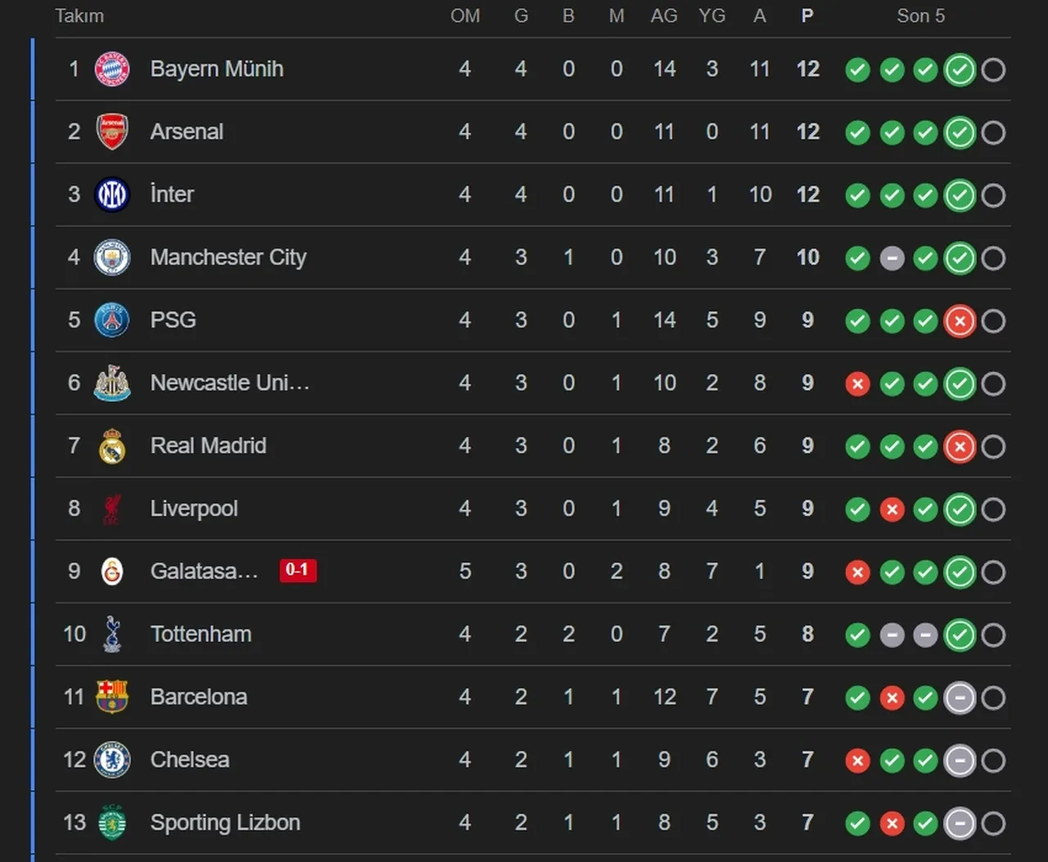Click Bayern Münih's upcoming match empty circle
Image resolution: width=1048 pixels, height=862 pixels.
(x=993, y=70)
